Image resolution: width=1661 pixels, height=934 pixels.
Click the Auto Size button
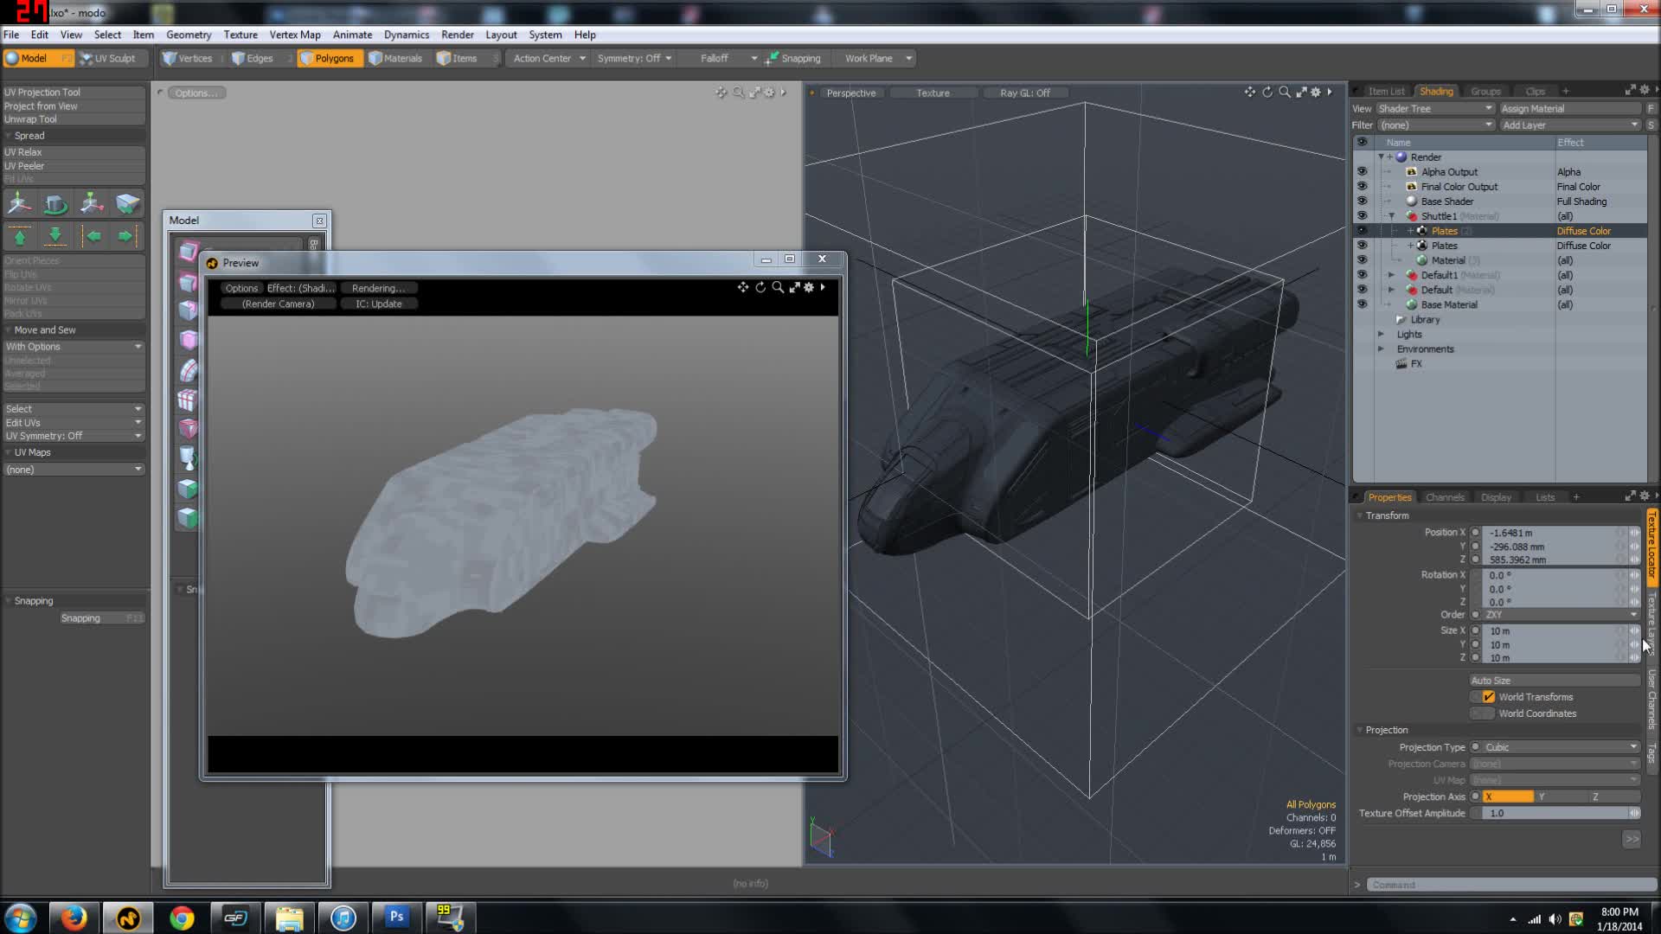pos(1554,681)
